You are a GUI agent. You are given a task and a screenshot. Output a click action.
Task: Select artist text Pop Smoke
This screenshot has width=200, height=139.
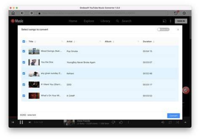(72, 51)
